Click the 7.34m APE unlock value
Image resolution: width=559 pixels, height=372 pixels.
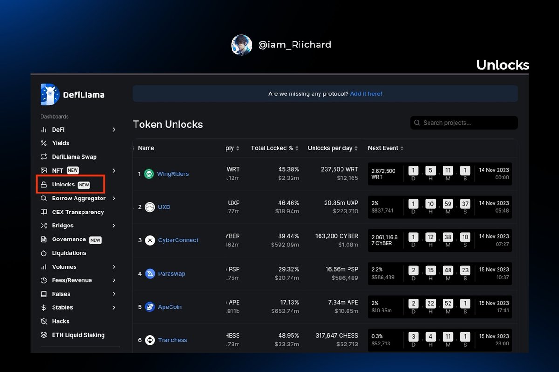tap(343, 303)
